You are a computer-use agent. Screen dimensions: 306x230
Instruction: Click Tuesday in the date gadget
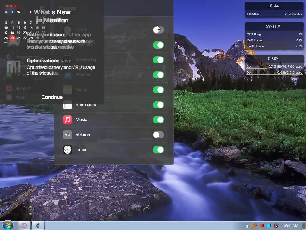tap(253, 14)
